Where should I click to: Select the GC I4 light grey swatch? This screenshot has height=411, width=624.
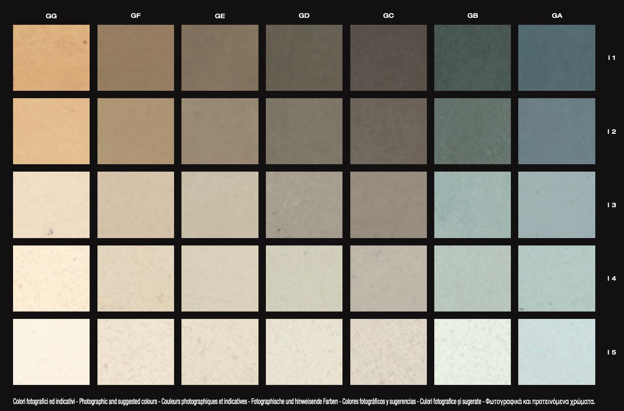[388, 278]
